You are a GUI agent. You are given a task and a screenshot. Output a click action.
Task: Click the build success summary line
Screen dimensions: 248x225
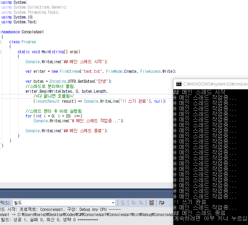(48, 220)
